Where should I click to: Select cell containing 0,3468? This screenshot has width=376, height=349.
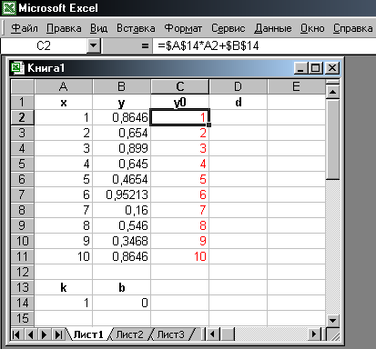(x=122, y=241)
